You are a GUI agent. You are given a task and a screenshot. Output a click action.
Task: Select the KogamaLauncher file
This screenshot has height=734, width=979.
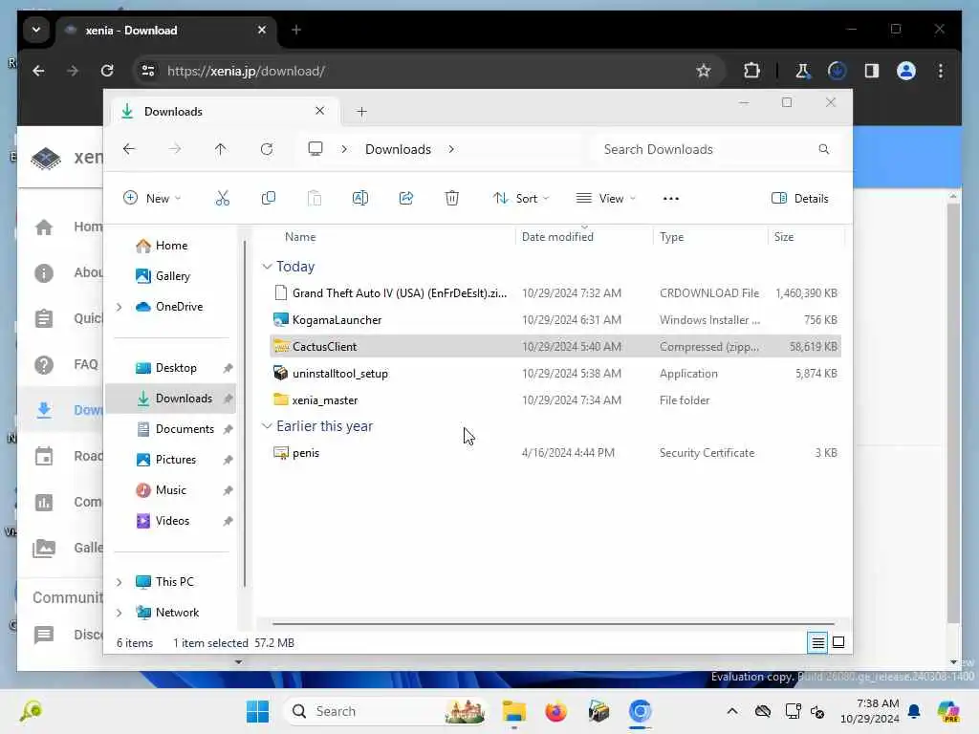click(x=555, y=319)
